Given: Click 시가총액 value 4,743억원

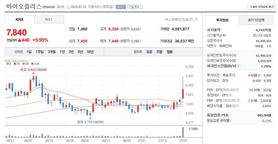Looking at the screenshot, I should pyautogui.click(x=264, y=30).
